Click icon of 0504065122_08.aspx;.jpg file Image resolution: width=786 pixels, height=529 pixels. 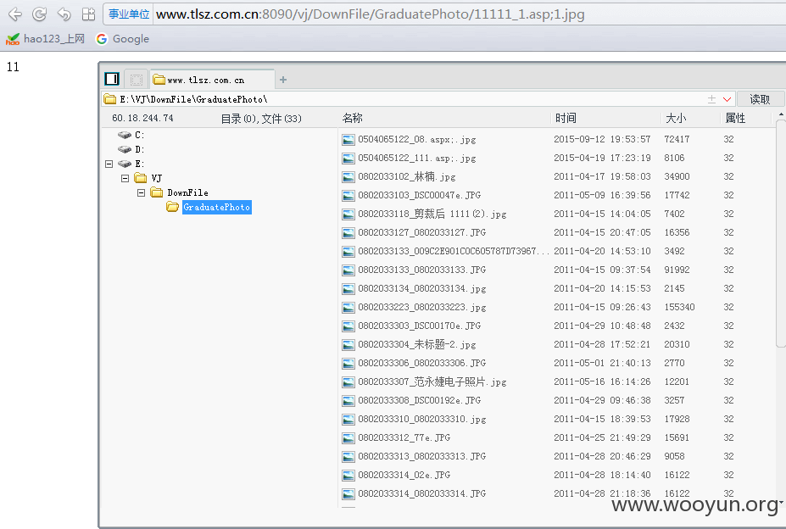pos(348,140)
